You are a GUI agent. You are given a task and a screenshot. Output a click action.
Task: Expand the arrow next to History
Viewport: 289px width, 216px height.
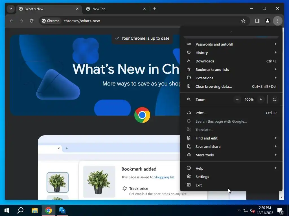[x=276, y=52]
